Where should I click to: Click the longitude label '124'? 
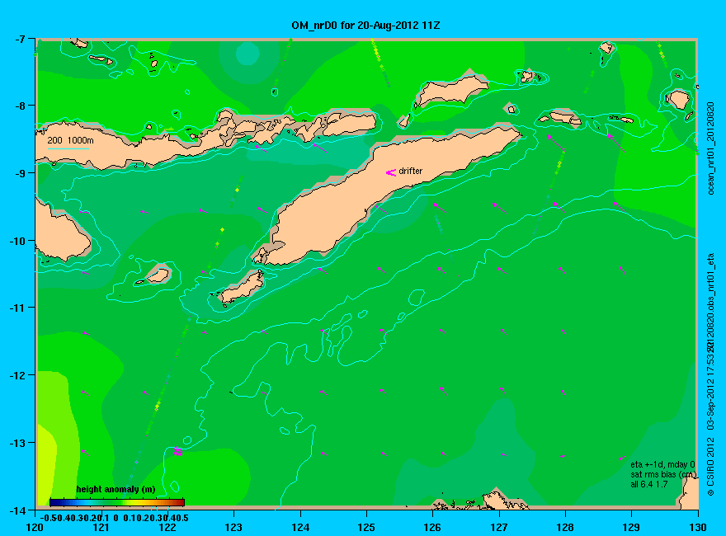click(300, 527)
